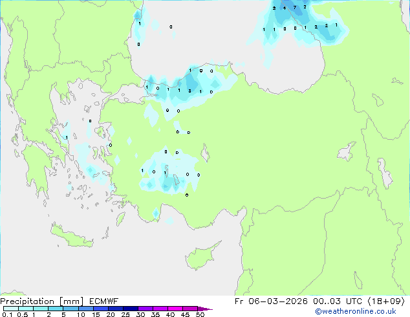Viewport: 410px width, 317px height.
Task: Click the "00..03 UTC" time range text
Action: (338, 301)
